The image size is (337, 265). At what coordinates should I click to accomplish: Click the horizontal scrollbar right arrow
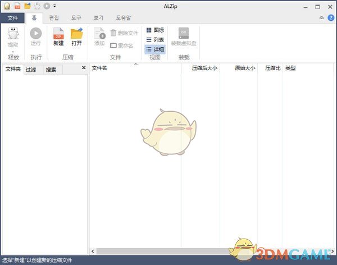coord(333,251)
